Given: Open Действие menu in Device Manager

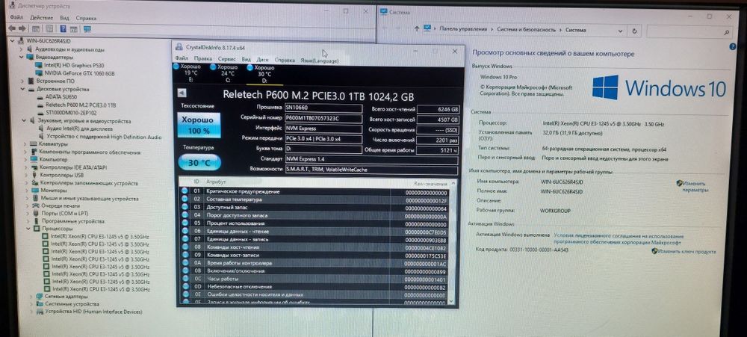Looking at the screenshot, I should [41, 18].
